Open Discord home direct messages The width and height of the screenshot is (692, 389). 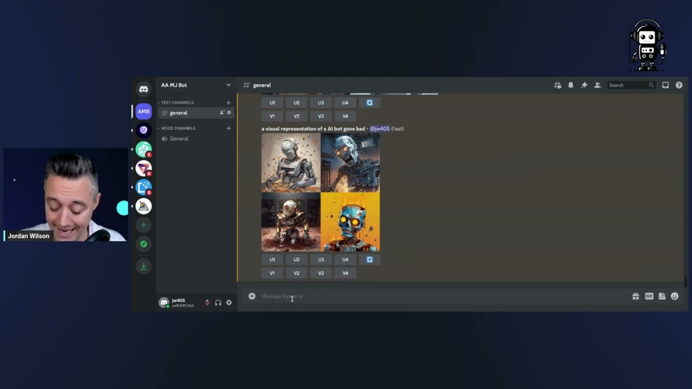[143, 89]
